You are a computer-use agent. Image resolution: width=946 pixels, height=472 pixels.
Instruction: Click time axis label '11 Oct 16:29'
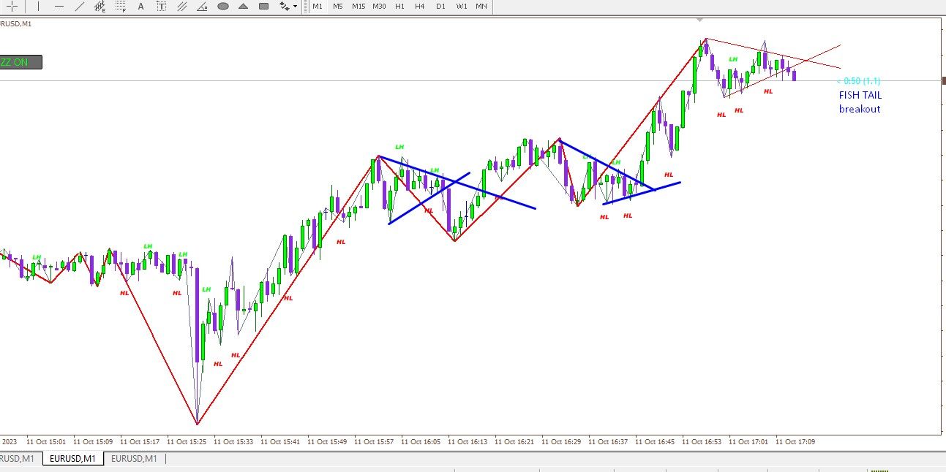pos(561,441)
